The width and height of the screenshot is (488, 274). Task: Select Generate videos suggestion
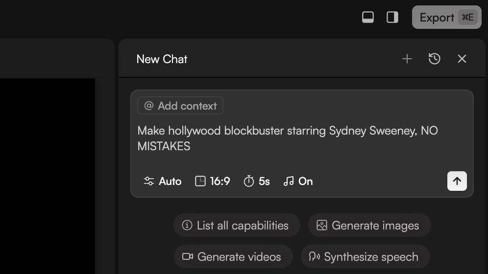click(x=233, y=256)
